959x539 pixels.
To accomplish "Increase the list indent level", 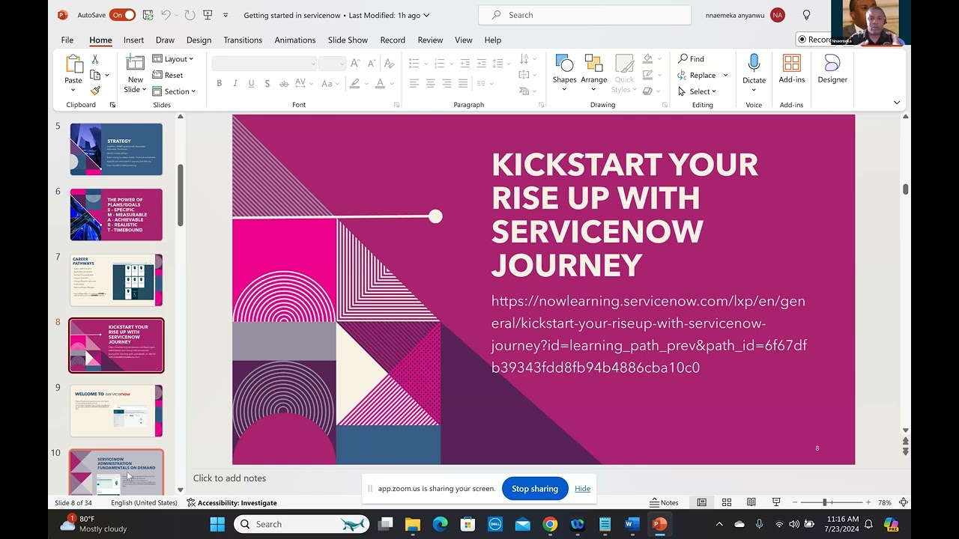I will click(x=483, y=64).
